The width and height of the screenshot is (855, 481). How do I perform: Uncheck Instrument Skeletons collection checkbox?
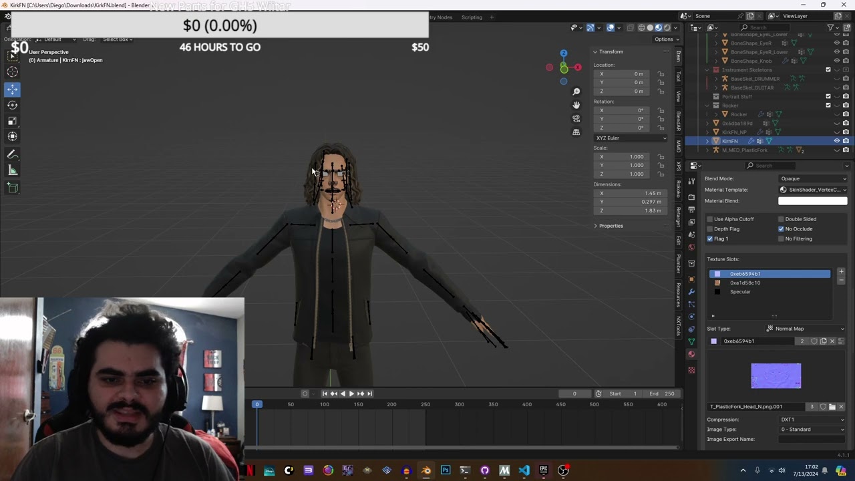pos(828,69)
